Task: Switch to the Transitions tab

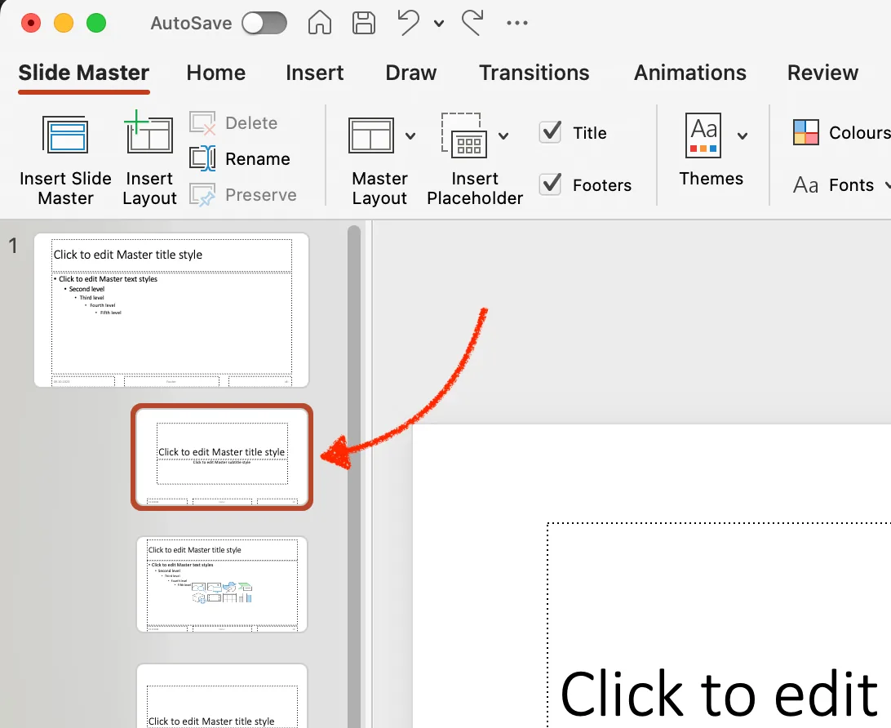Action: [534, 73]
